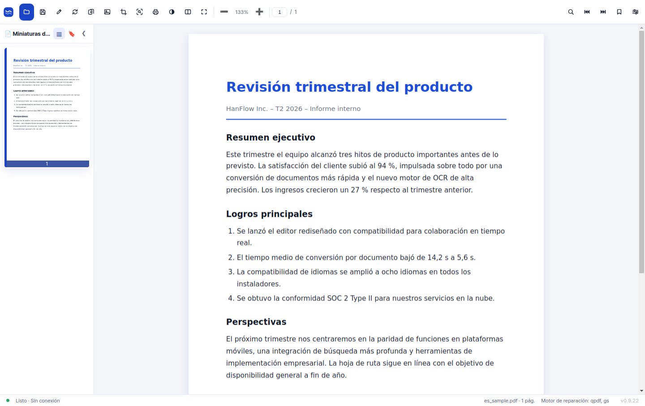Enter fullscreen with the corners icon
The image size is (645, 406).
click(x=204, y=12)
